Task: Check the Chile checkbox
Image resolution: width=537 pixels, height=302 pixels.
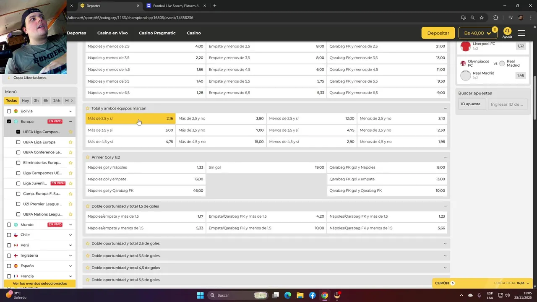Action: click(x=9, y=235)
